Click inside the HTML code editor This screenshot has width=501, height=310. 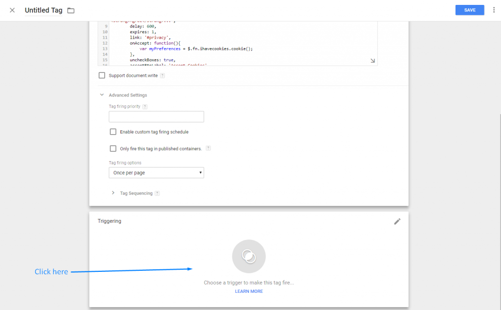click(x=237, y=43)
